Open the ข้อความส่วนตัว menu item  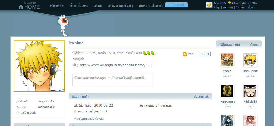[x=150, y=5]
